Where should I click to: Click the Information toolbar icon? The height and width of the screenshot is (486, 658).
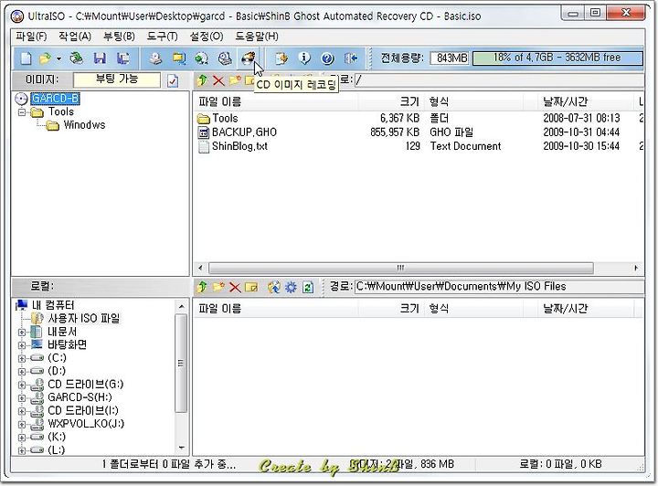click(304, 58)
